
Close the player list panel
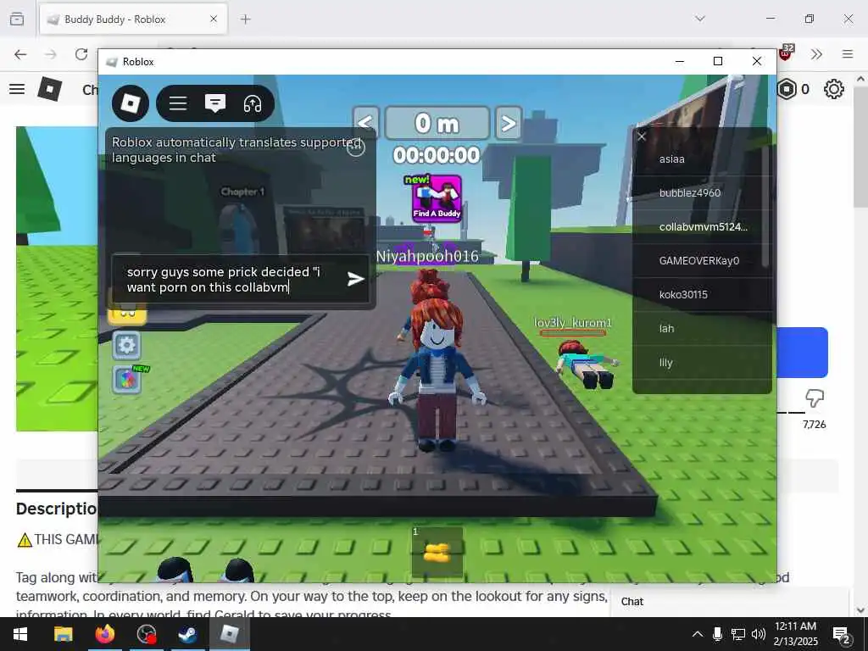(x=641, y=136)
